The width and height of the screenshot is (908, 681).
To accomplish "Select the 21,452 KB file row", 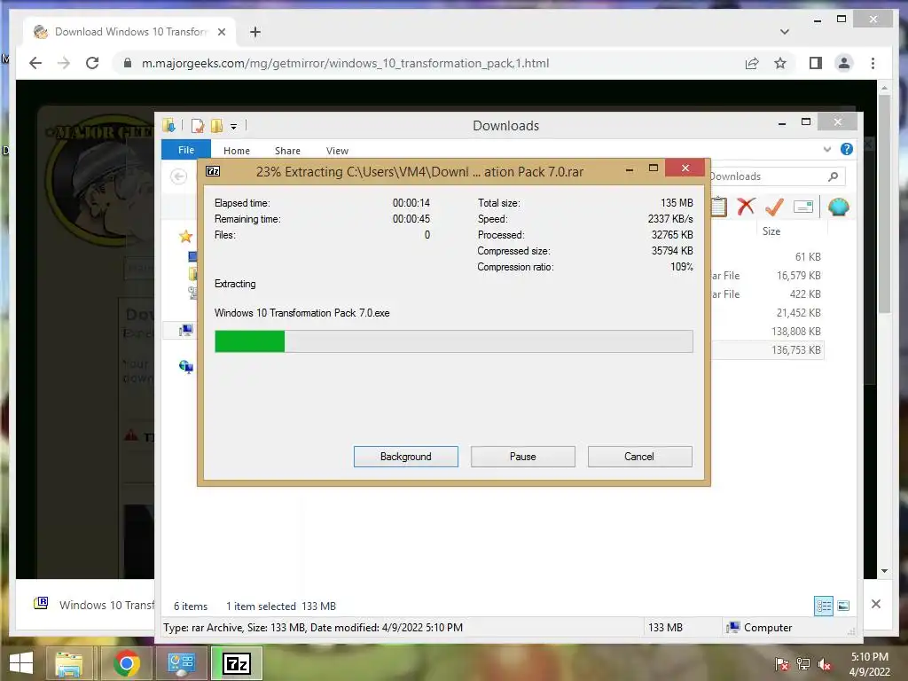I will (x=767, y=313).
